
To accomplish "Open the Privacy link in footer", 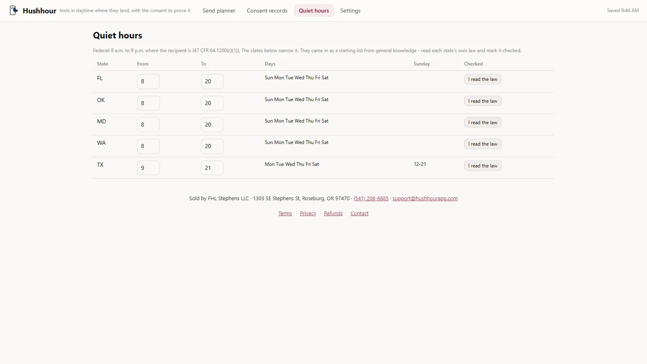I will pos(308,214).
